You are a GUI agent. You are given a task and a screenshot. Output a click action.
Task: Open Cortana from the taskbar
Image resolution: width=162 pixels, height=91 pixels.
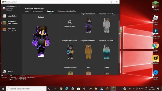49,89
